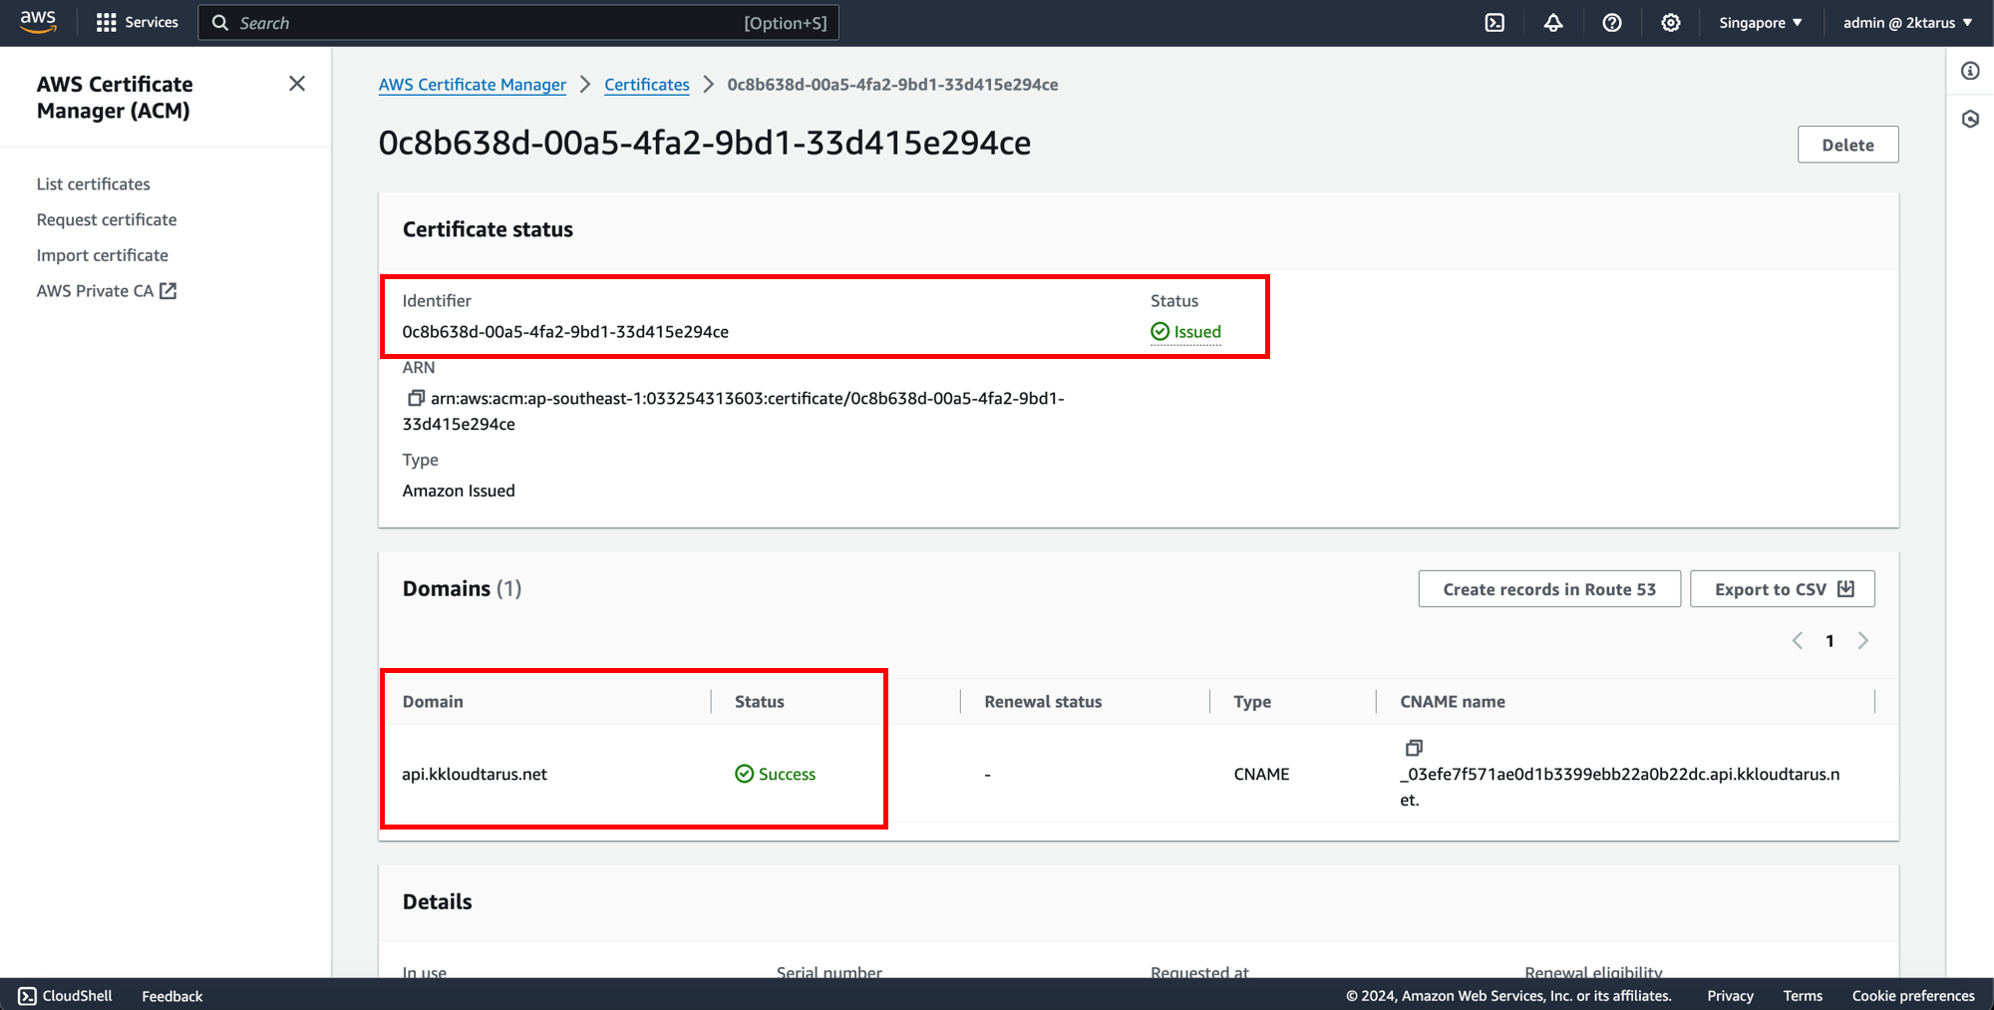Expand the admin @ 2ktarus account menu
The width and height of the screenshot is (1994, 1010).
coord(1907,23)
